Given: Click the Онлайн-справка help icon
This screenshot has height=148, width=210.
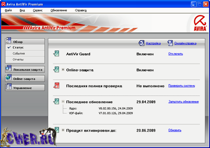Looking at the screenshot, I should point(170,43).
